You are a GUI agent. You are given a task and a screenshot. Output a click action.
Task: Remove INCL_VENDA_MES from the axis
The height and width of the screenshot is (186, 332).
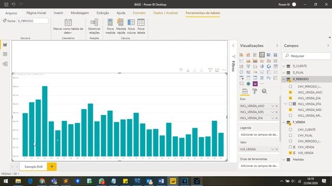pos(276,112)
